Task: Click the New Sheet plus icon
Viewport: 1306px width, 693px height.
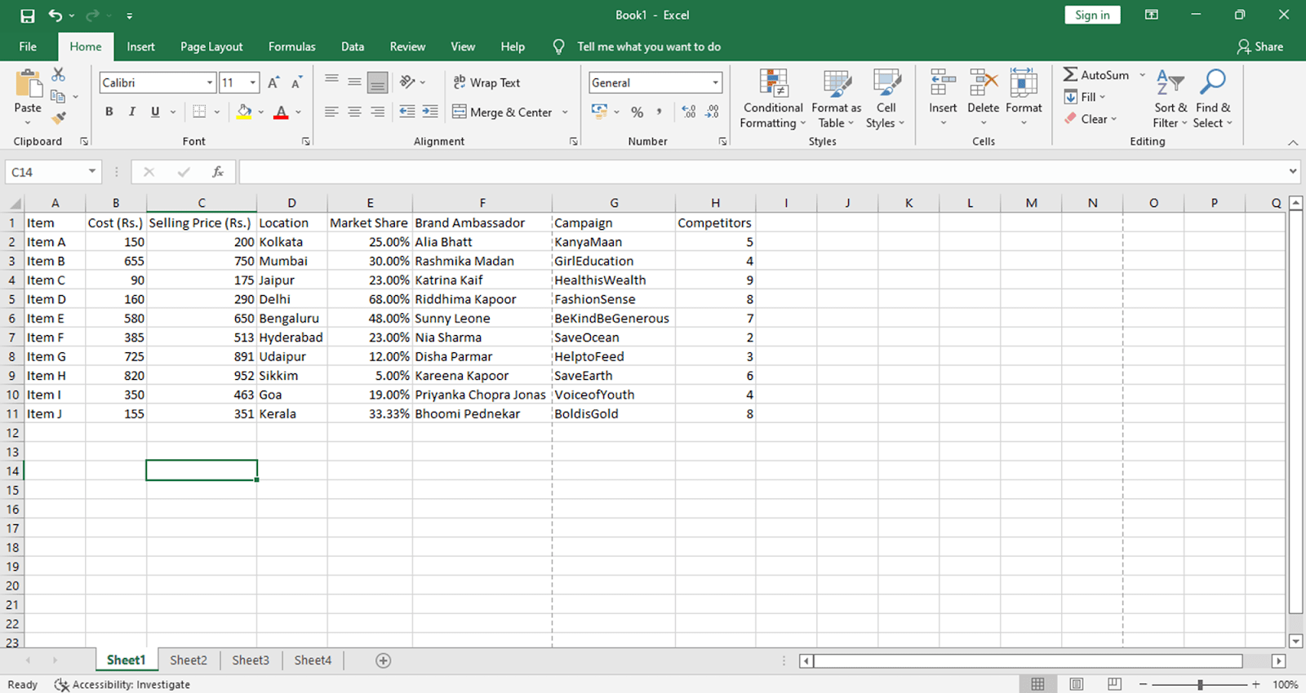Action: 383,660
